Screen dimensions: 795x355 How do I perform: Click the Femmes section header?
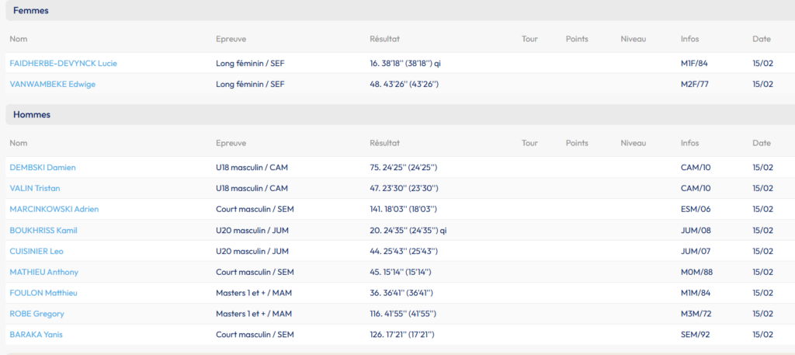[31, 10]
